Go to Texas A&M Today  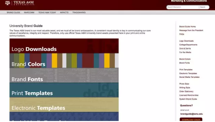[x=47, y=13]
